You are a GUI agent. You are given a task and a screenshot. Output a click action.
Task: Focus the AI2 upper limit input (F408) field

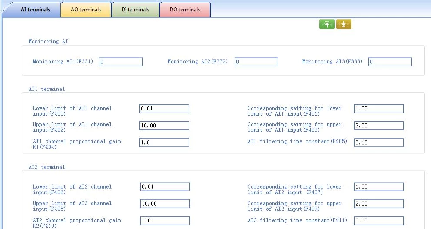165,204
